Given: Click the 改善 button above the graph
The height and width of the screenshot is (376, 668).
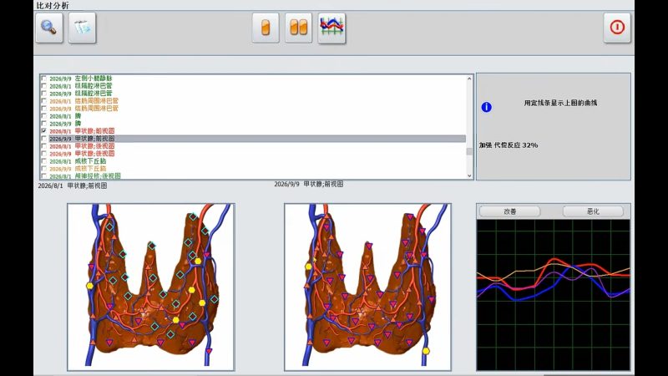Looking at the screenshot, I should click(510, 211).
